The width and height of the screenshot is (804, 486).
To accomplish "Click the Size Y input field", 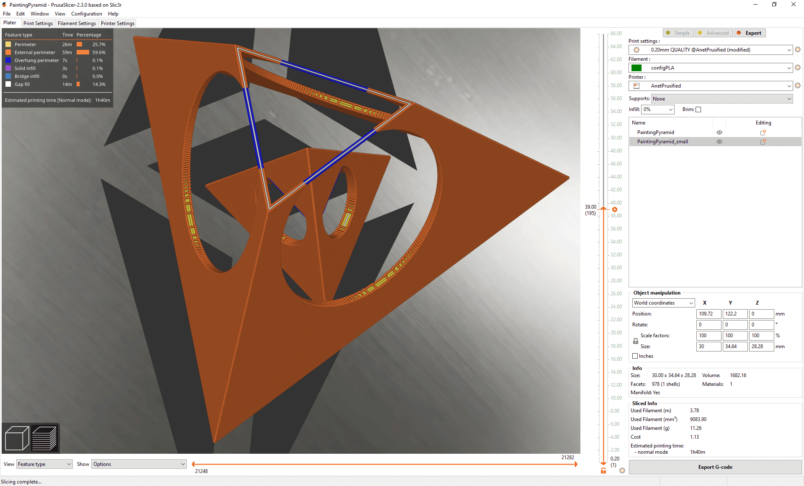I will [x=735, y=346].
